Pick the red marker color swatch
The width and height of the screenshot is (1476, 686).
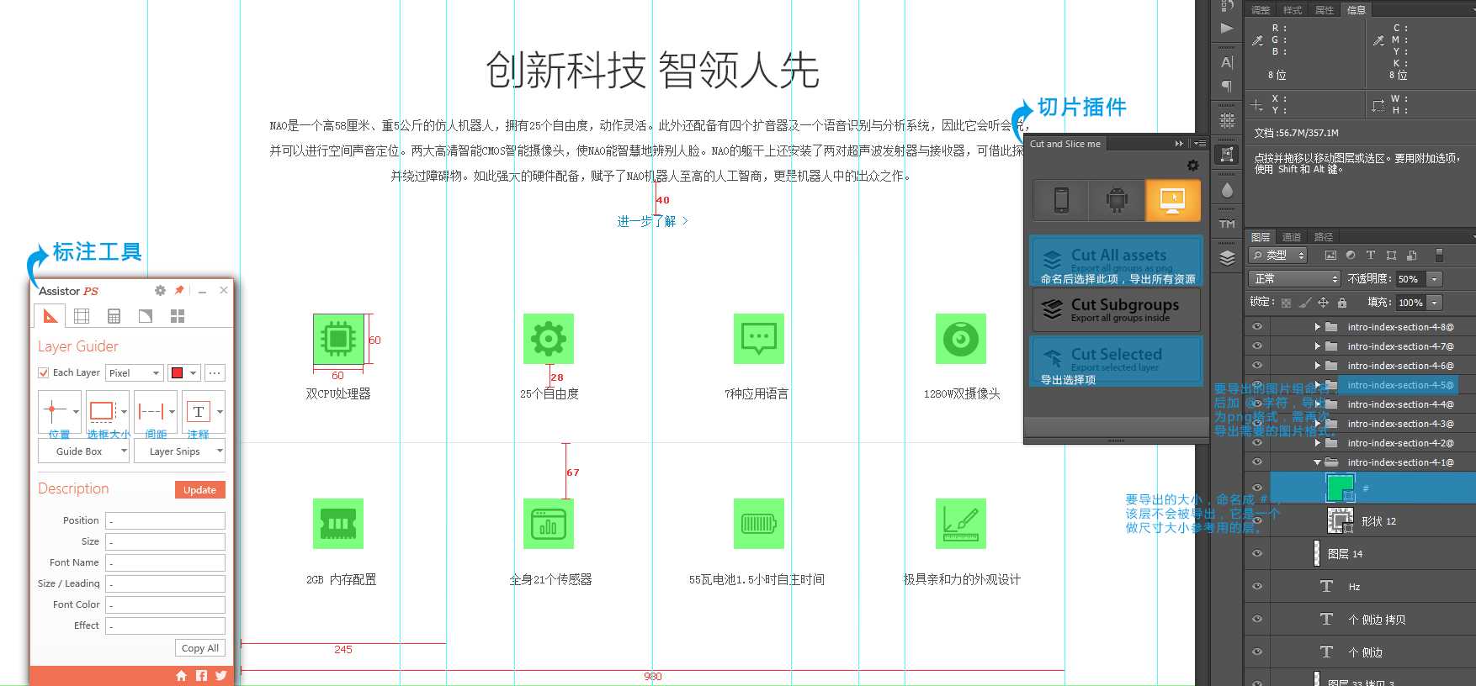point(178,372)
